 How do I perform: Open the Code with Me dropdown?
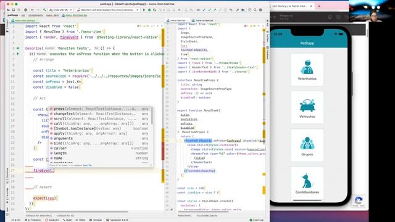click(60, 10)
